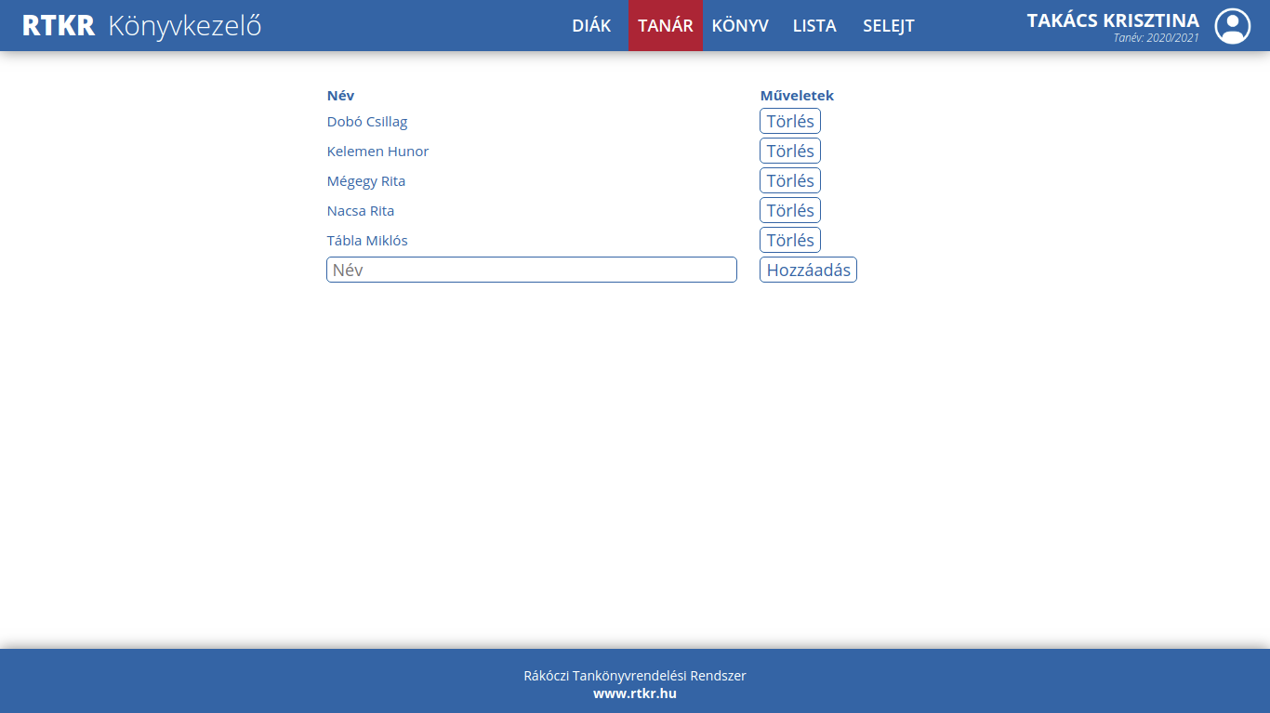Open the user profile avatar icon

point(1233,26)
